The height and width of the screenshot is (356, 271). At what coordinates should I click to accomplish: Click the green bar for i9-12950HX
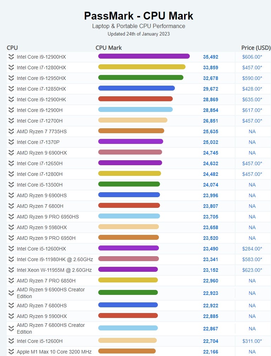coord(141,77)
